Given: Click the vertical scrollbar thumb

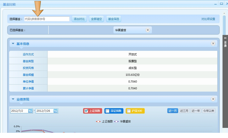Looking at the screenshot, I should click(224, 25).
